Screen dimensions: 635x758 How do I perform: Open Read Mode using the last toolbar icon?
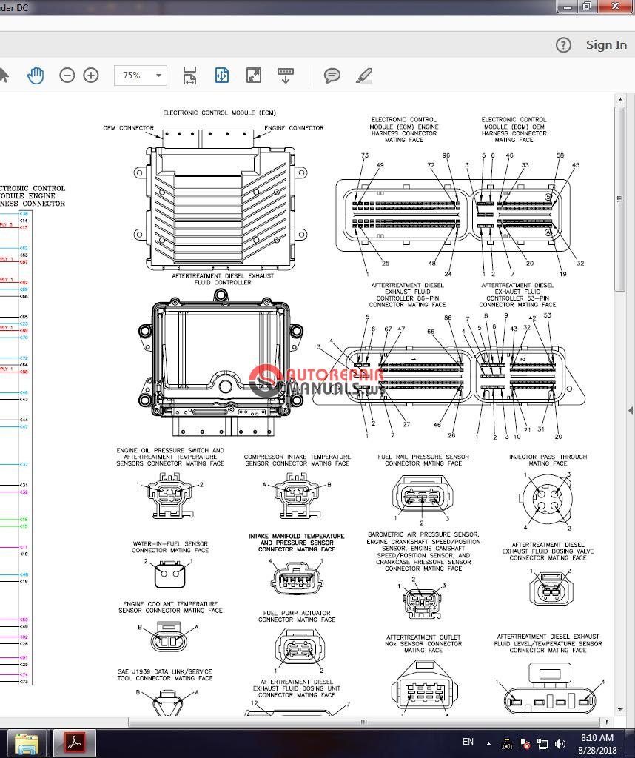pos(285,75)
